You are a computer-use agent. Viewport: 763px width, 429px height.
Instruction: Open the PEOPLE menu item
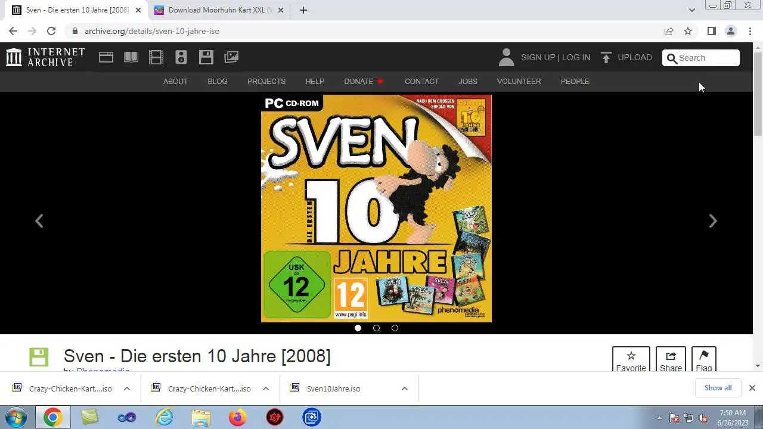(575, 82)
